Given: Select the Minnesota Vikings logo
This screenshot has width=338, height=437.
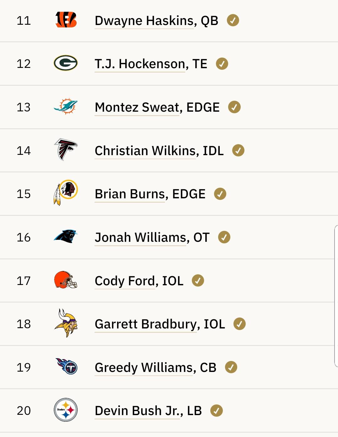Looking at the screenshot, I should (66, 323).
